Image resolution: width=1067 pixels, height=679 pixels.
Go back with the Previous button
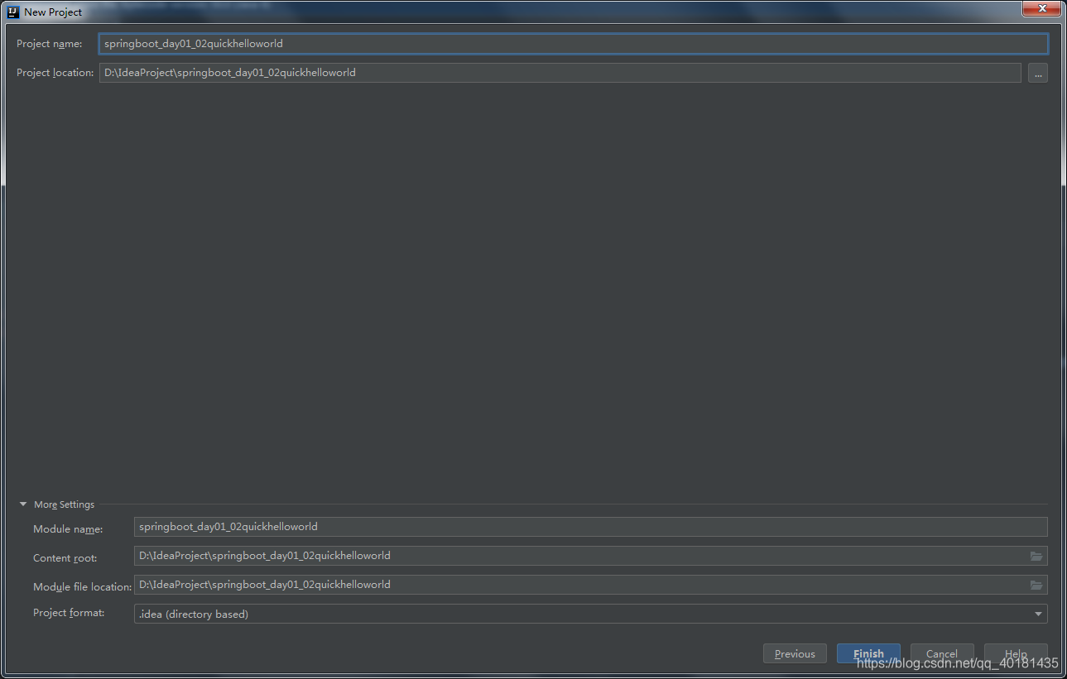point(795,653)
